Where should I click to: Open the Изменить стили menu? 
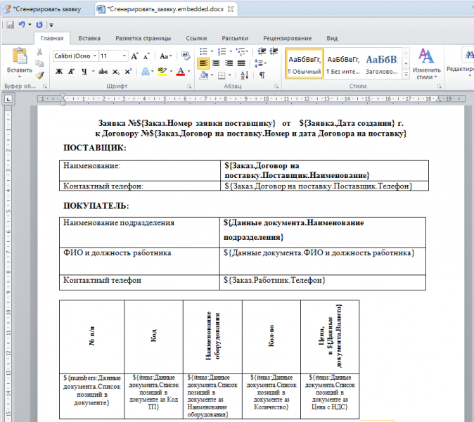tap(427, 64)
